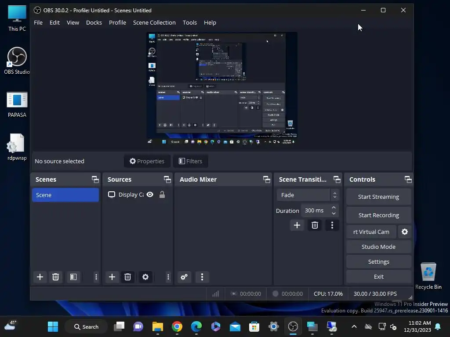Open Microsoft Edge from taskbar
450x337 pixels.
[x=196, y=326]
